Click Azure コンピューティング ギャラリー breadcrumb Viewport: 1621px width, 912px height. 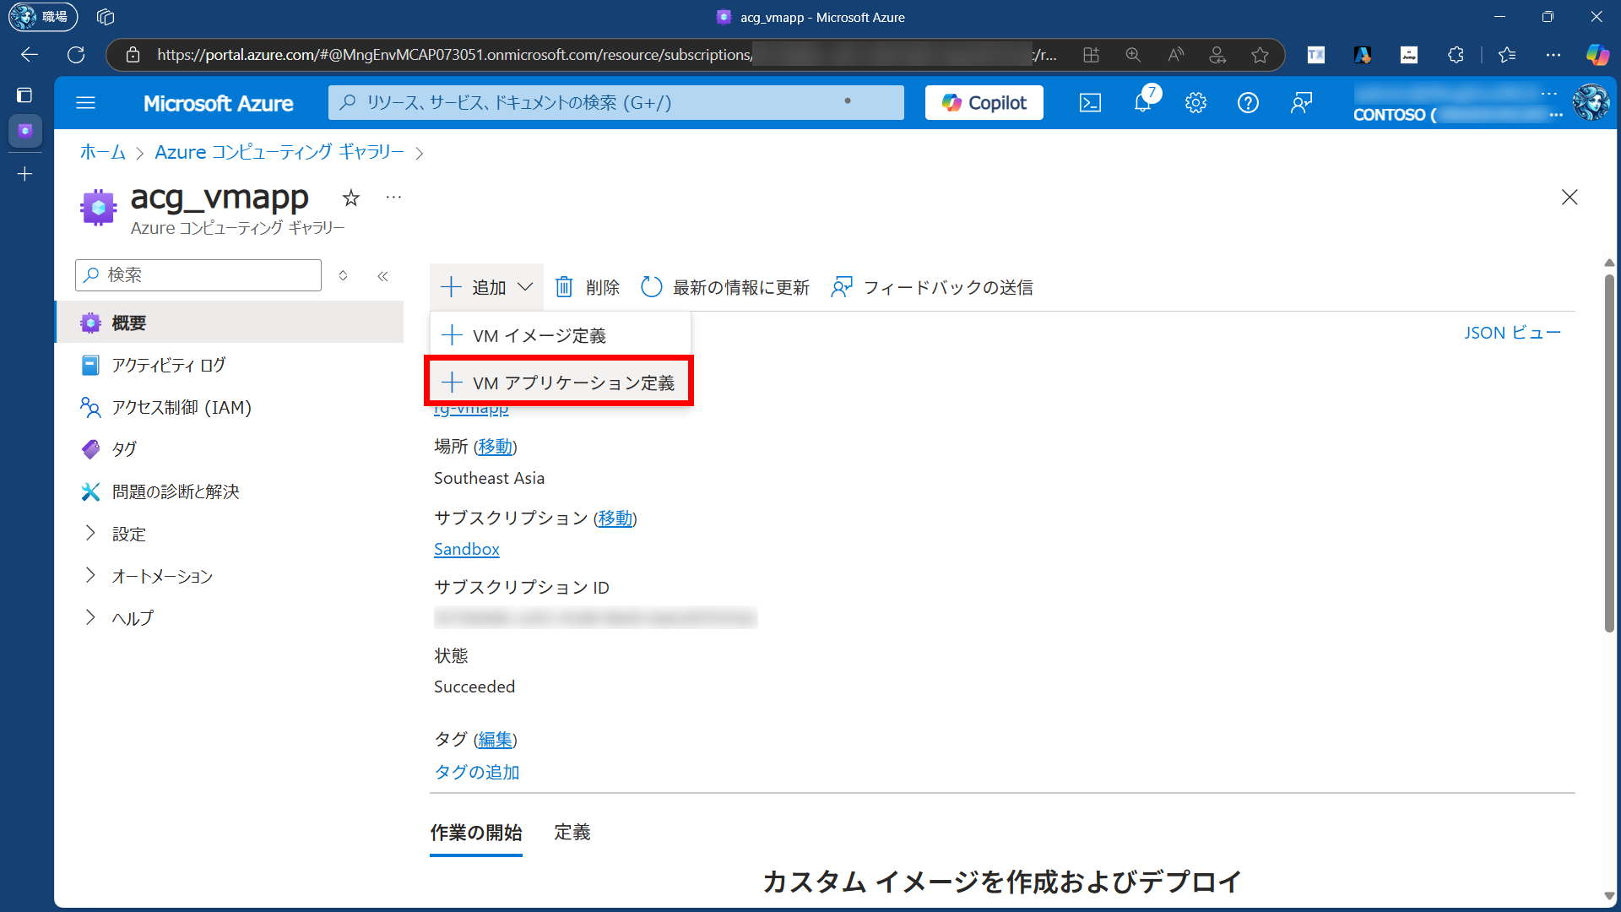[x=279, y=152]
